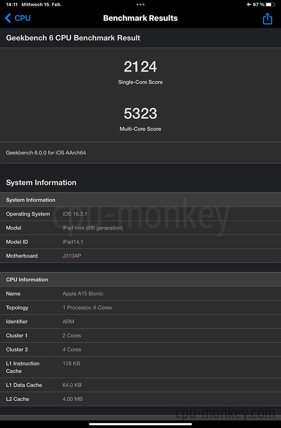Viewport: 281px width, 428px height.
Task: Tap the Single-Core Score label
Action: click(140, 82)
